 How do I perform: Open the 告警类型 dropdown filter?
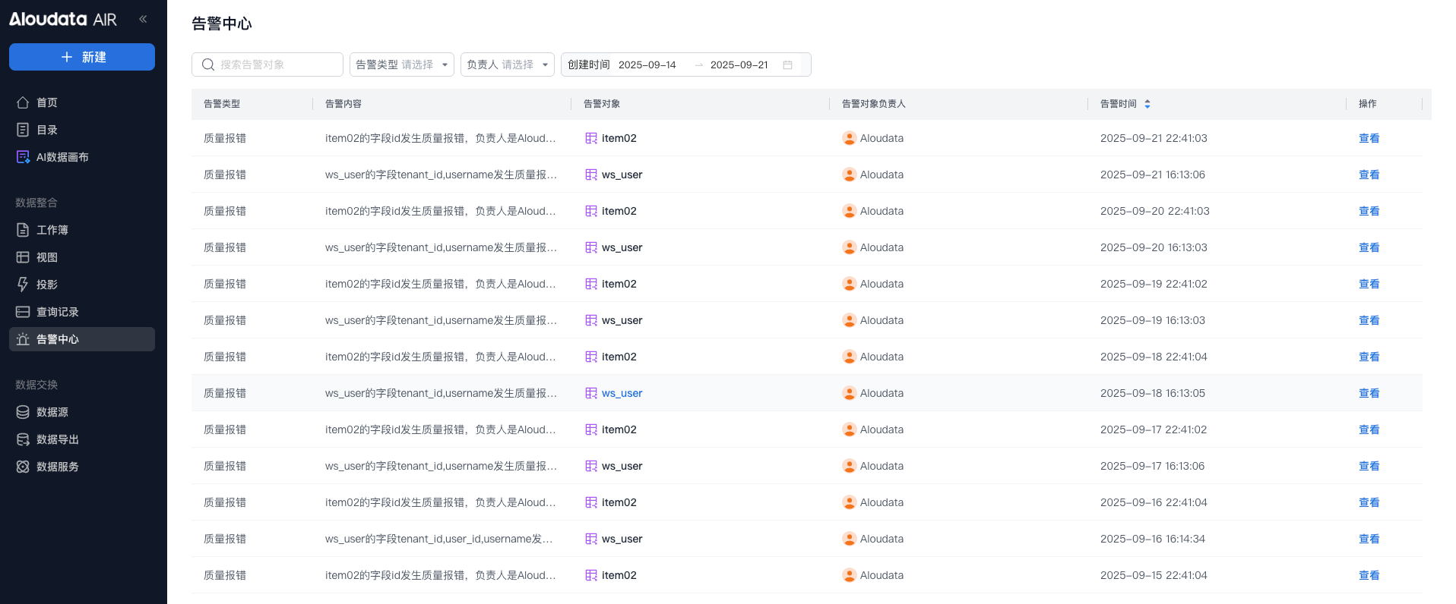[401, 64]
